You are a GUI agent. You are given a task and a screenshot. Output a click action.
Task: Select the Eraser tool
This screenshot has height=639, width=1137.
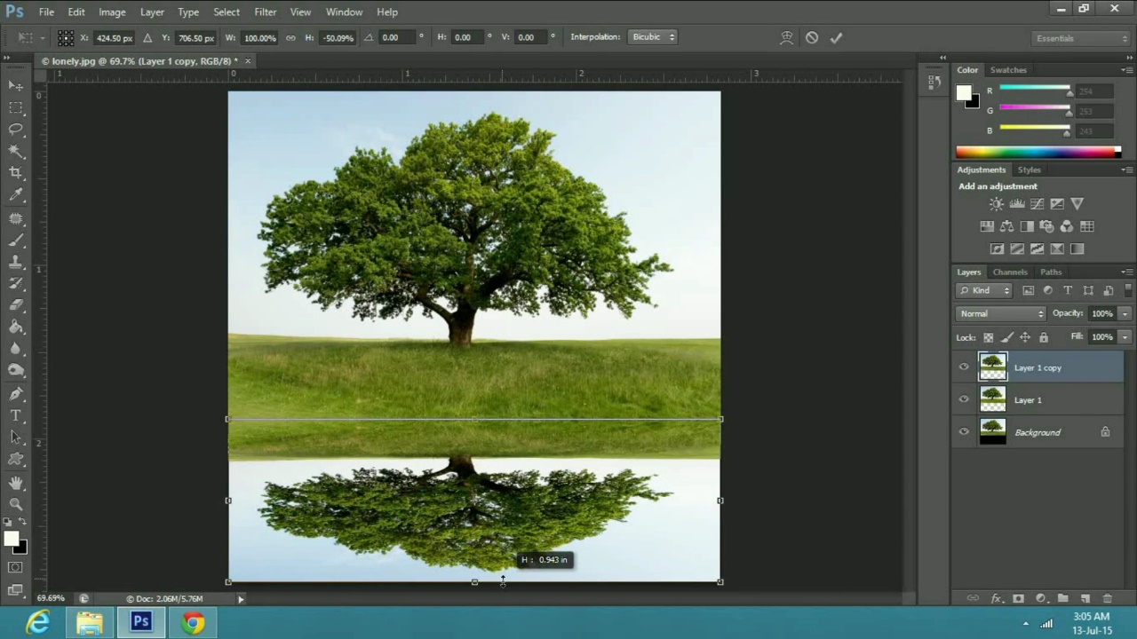click(x=16, y=305)
